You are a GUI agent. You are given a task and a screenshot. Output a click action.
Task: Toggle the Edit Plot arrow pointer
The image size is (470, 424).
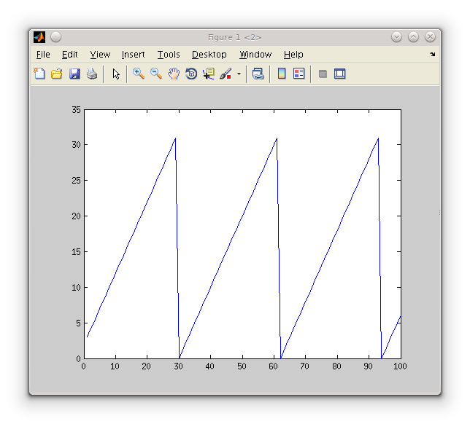(116, 74)
